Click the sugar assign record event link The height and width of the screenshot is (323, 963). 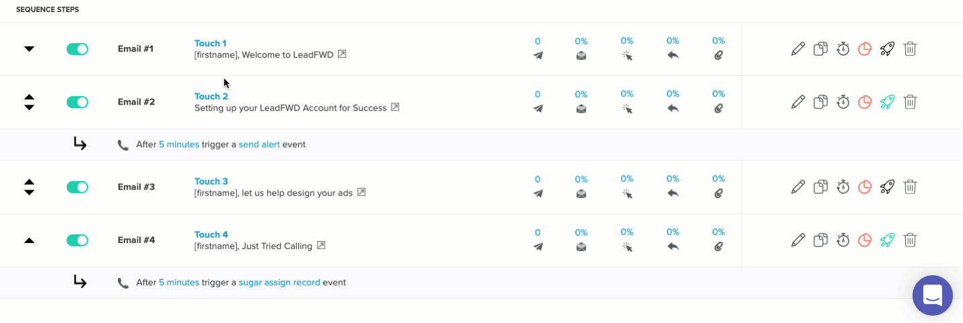point(279,283)
